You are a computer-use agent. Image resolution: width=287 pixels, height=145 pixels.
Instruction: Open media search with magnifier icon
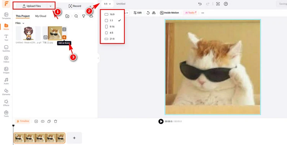76,16
